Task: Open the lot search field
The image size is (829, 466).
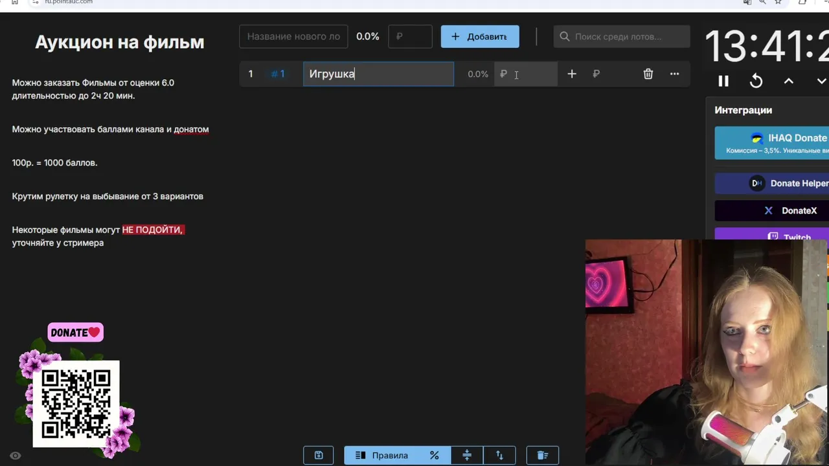Action: 622,37
